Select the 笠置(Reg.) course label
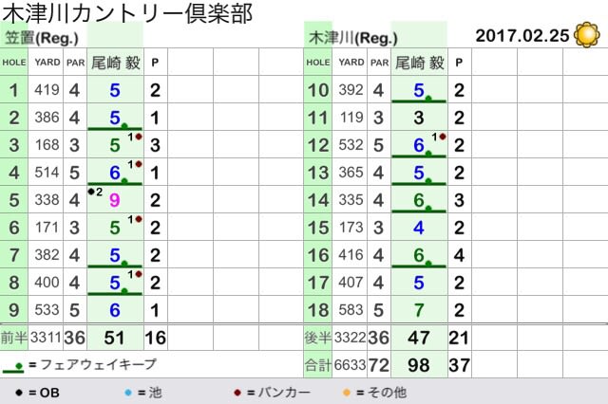Screen dimensions: 608x404 (x=42, y=38)
